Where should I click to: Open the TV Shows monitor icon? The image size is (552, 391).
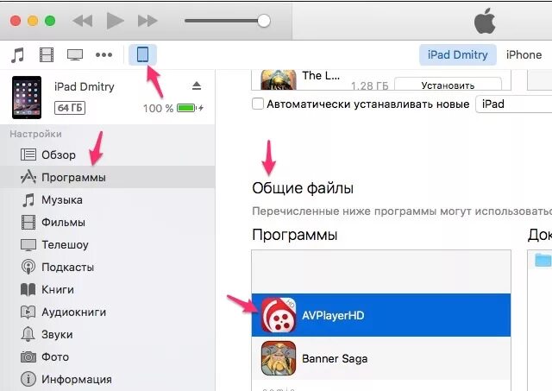tap(75, 55)
